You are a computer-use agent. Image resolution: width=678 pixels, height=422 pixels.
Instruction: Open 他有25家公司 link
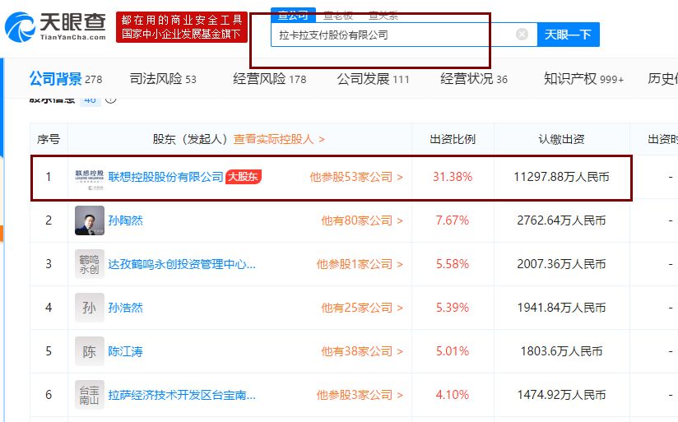pyautogui.click(x=362, y=308)
